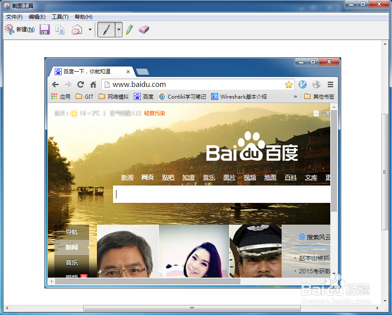Click the browser Reload icon

pos(80,84)
